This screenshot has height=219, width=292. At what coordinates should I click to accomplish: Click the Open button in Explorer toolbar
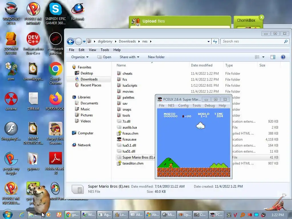[x=104, y=57]
